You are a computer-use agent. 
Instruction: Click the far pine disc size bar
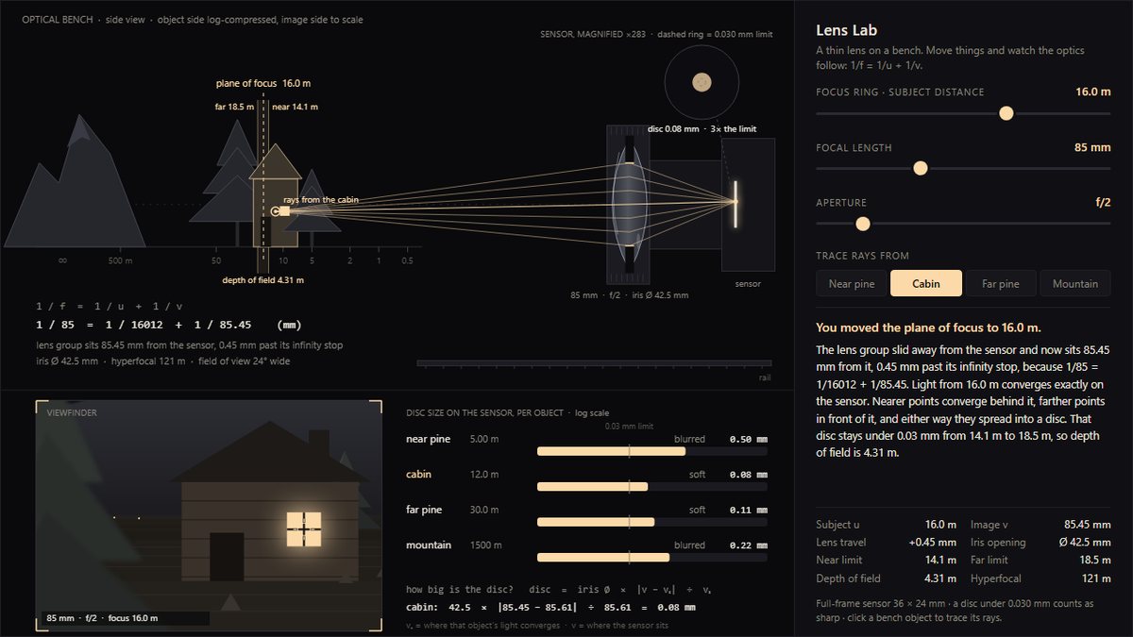pos(651,522)
